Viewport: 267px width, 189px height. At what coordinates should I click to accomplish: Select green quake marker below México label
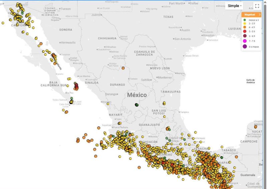coord(137,105)
